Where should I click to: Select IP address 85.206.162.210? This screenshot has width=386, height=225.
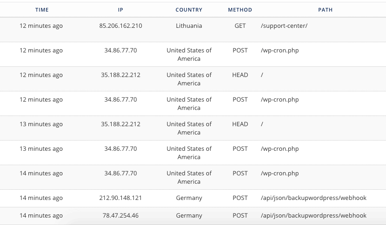click(x=120, y=26)
